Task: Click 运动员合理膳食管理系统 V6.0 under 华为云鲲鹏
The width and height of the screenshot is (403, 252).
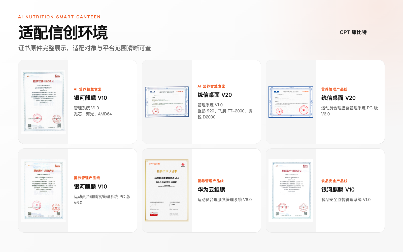Action: [x=224, y=200]
